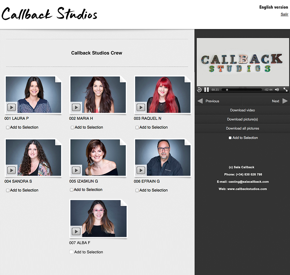Check Add to Selection for MARIA H
This screenshot has height=275, width=290.
[72, 127]
